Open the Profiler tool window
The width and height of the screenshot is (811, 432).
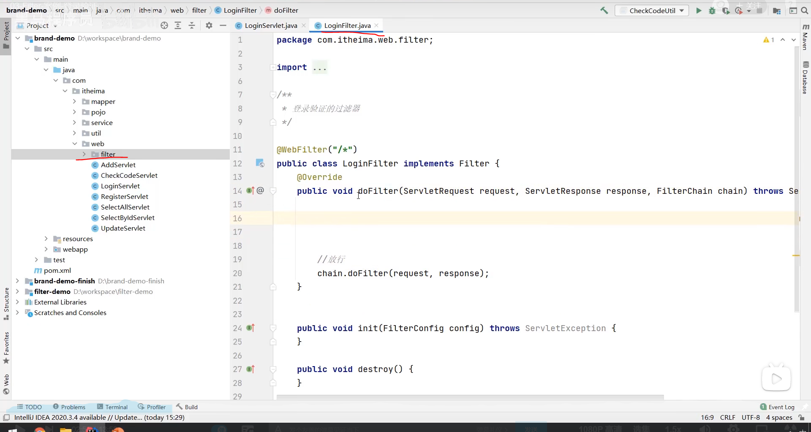click(x=152, y=407)
